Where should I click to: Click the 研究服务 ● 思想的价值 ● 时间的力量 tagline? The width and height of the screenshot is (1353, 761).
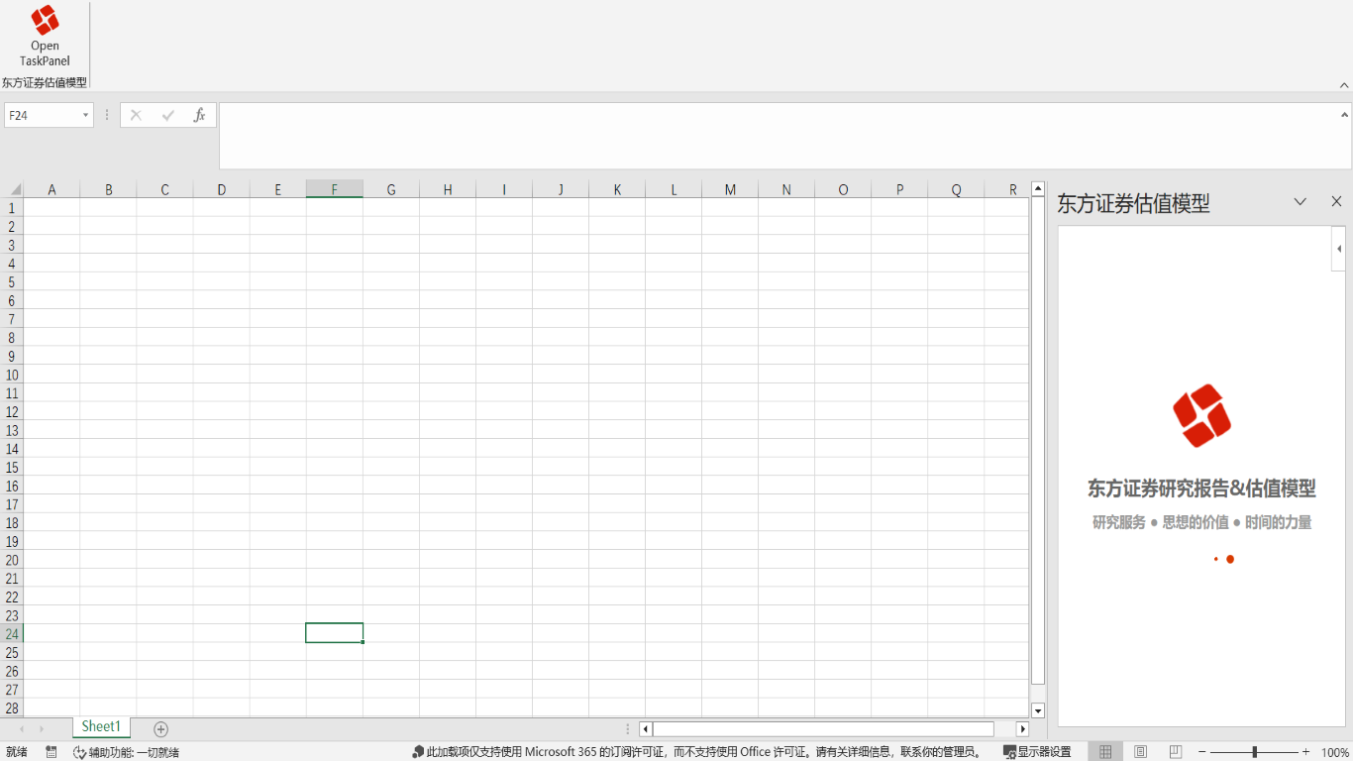tap(1201, 522)
